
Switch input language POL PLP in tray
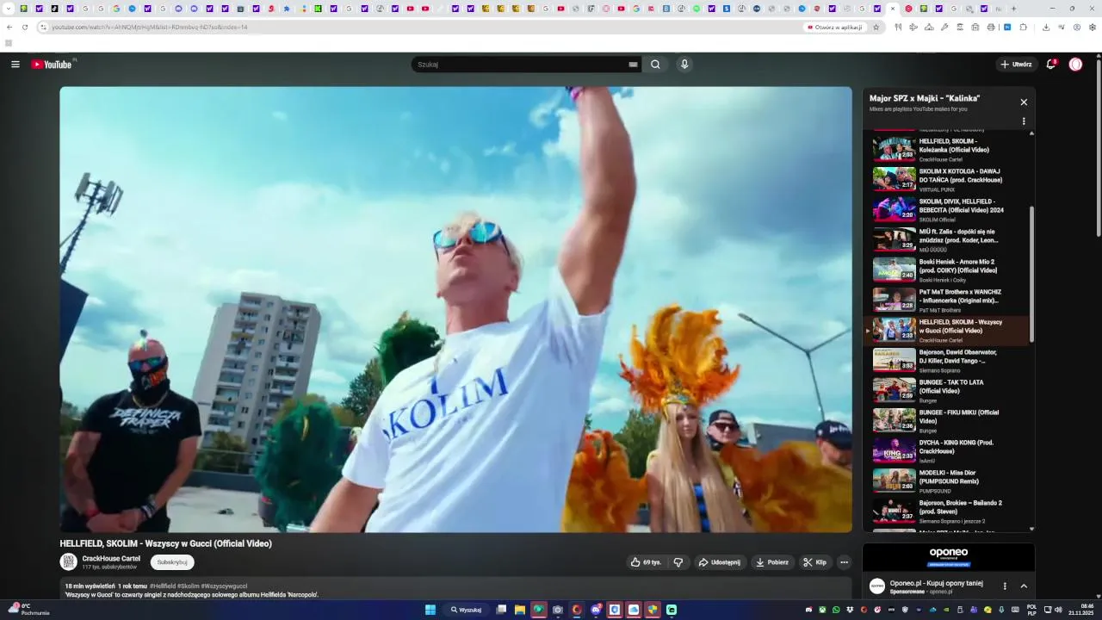pos(1031,610)
